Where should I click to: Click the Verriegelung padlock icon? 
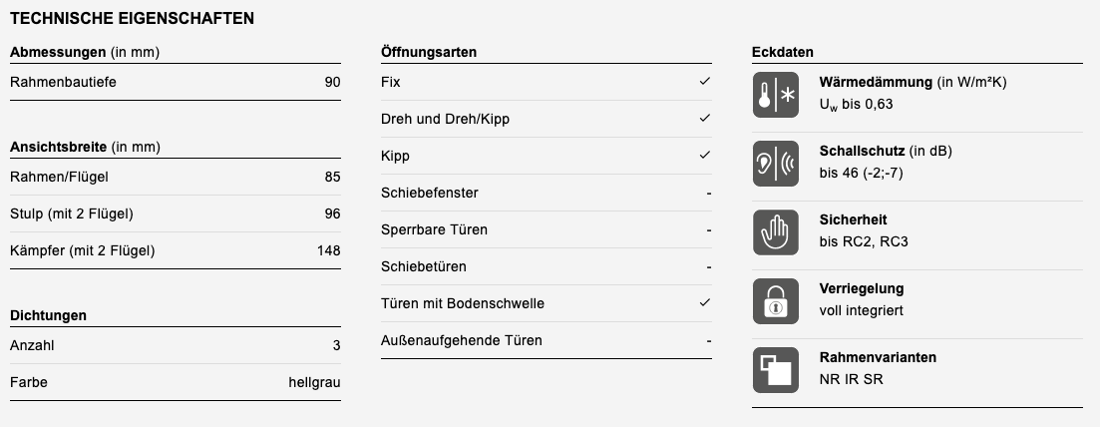point(775,301)
